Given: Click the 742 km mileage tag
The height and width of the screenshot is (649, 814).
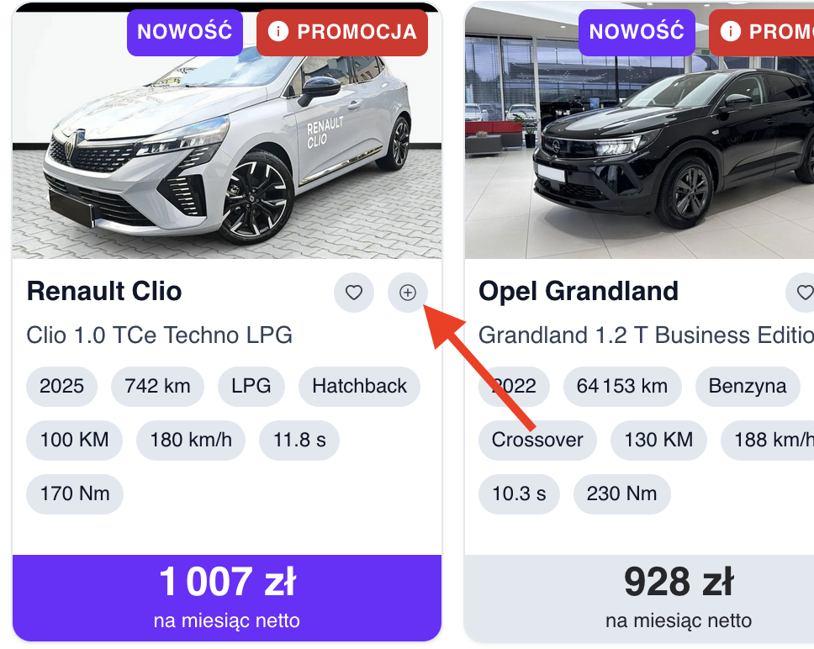Looking at the screenshot, I should 157,387.
